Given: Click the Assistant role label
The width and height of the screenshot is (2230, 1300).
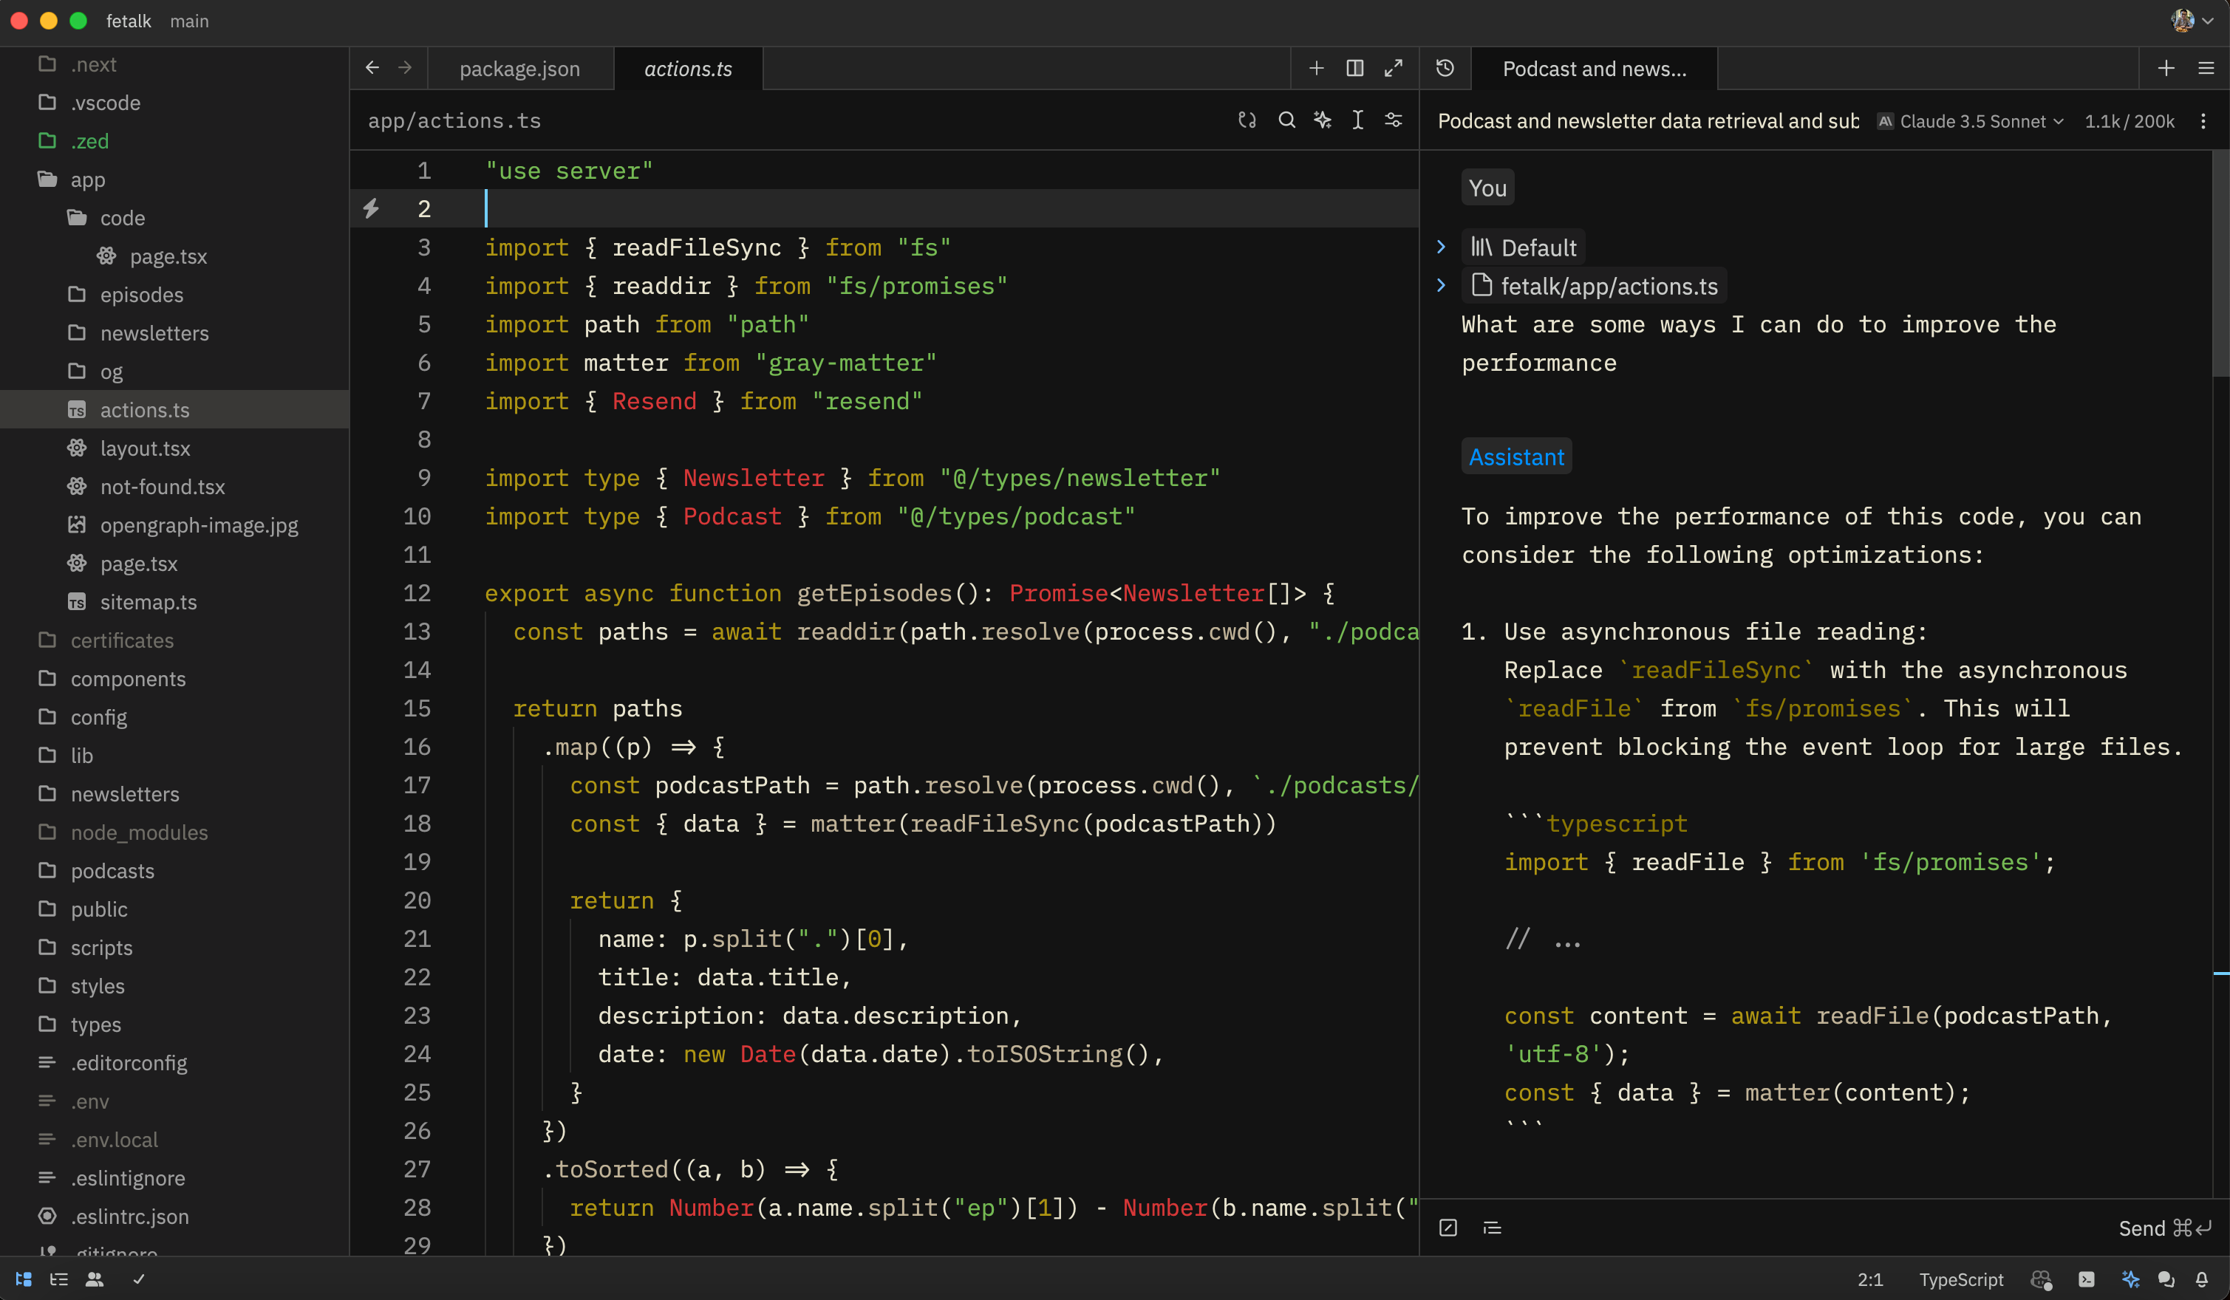Looking at the screenshot, I should pyautogui.click(x=1516, y=456).
